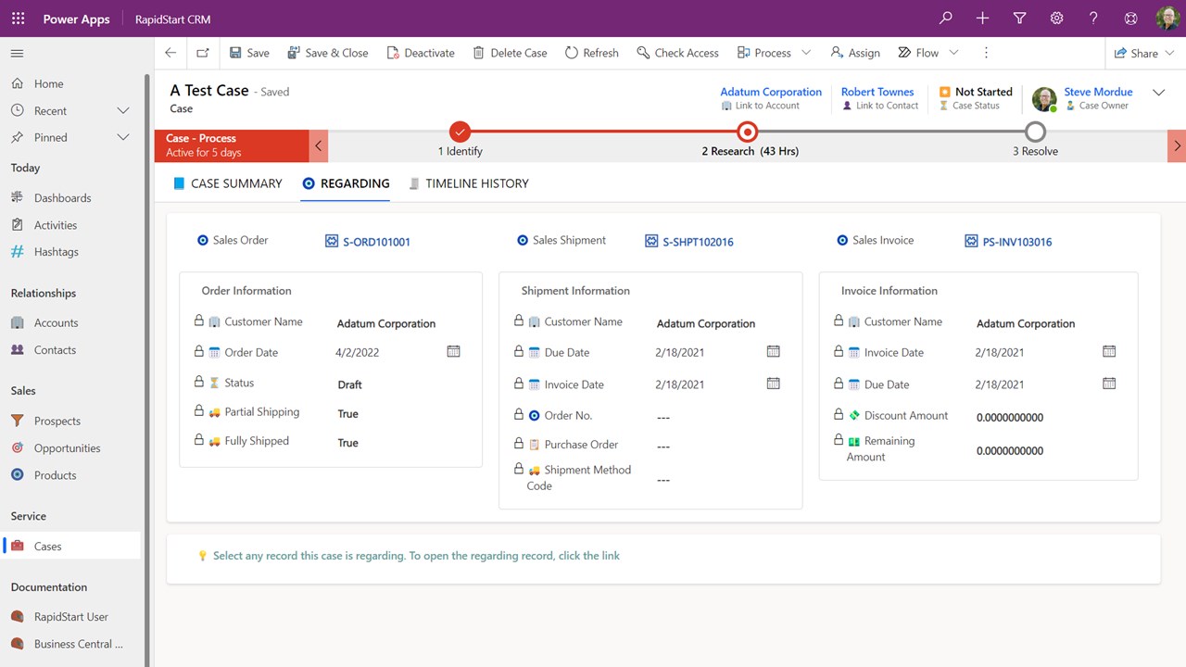
Task: Select the 3 Resolve stage marker
Action: [x=1035, y=132]
